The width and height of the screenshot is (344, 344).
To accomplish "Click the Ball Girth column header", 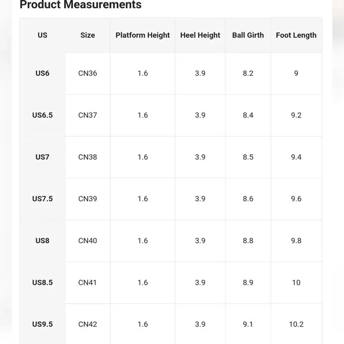I will click(x=248, y=35).
